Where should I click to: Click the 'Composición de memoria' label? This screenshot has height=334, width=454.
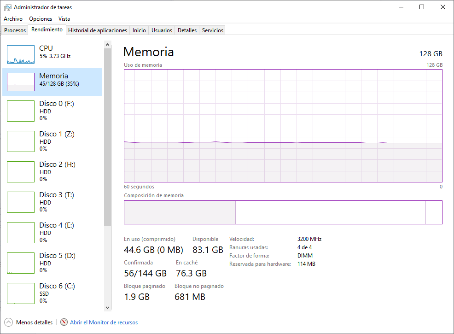tap(154, 195)
